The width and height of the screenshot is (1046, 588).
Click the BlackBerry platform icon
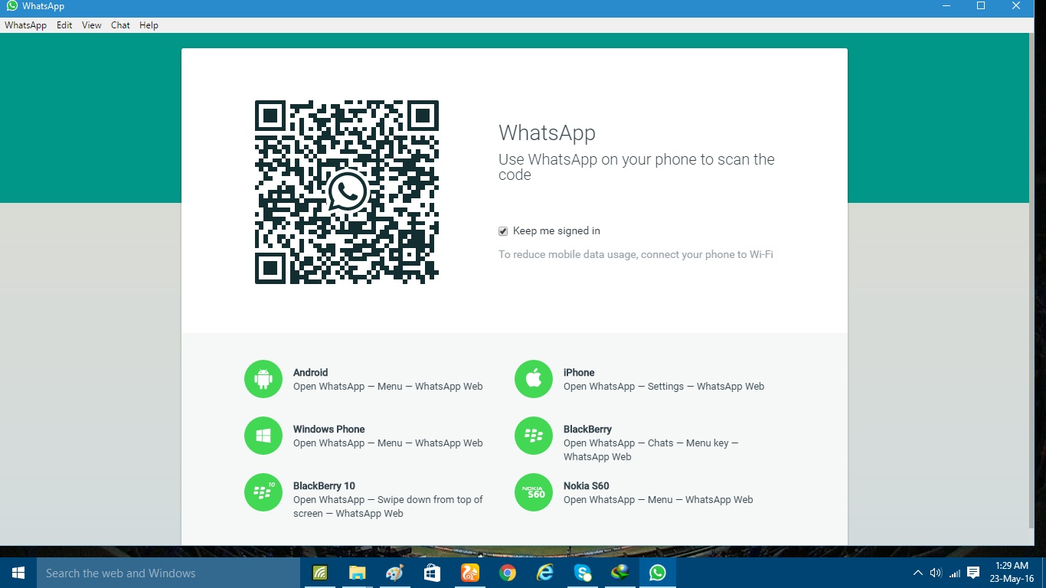tap(534, 436)
